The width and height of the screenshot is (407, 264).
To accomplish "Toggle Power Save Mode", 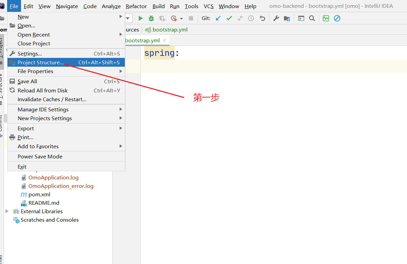I will [66, 156].
